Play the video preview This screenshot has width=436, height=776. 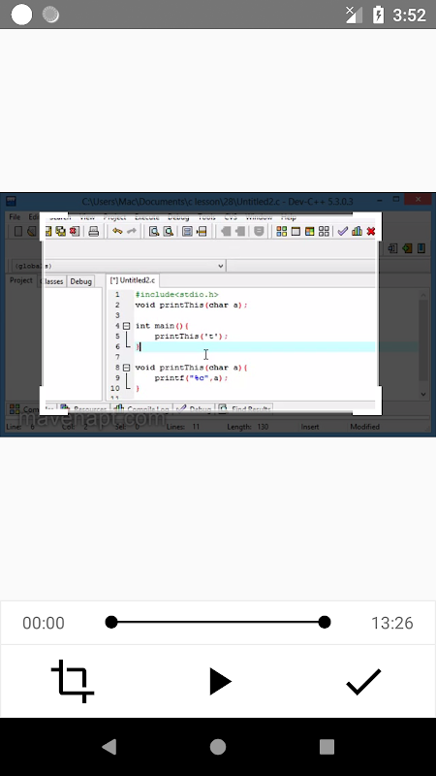click(220, 682)
